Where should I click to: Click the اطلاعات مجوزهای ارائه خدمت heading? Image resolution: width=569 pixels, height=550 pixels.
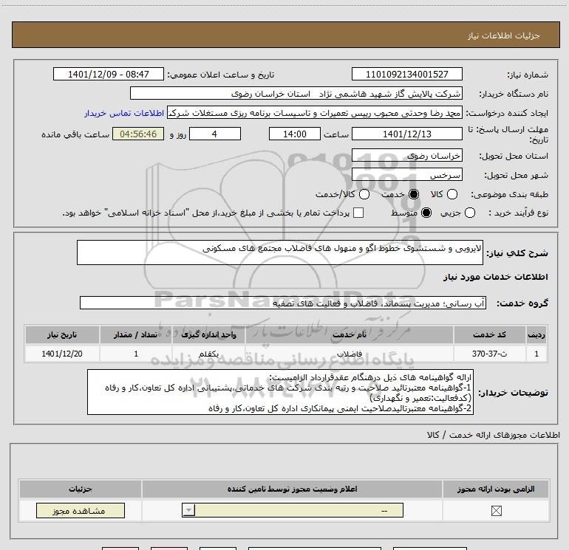(x=494, y=435)
